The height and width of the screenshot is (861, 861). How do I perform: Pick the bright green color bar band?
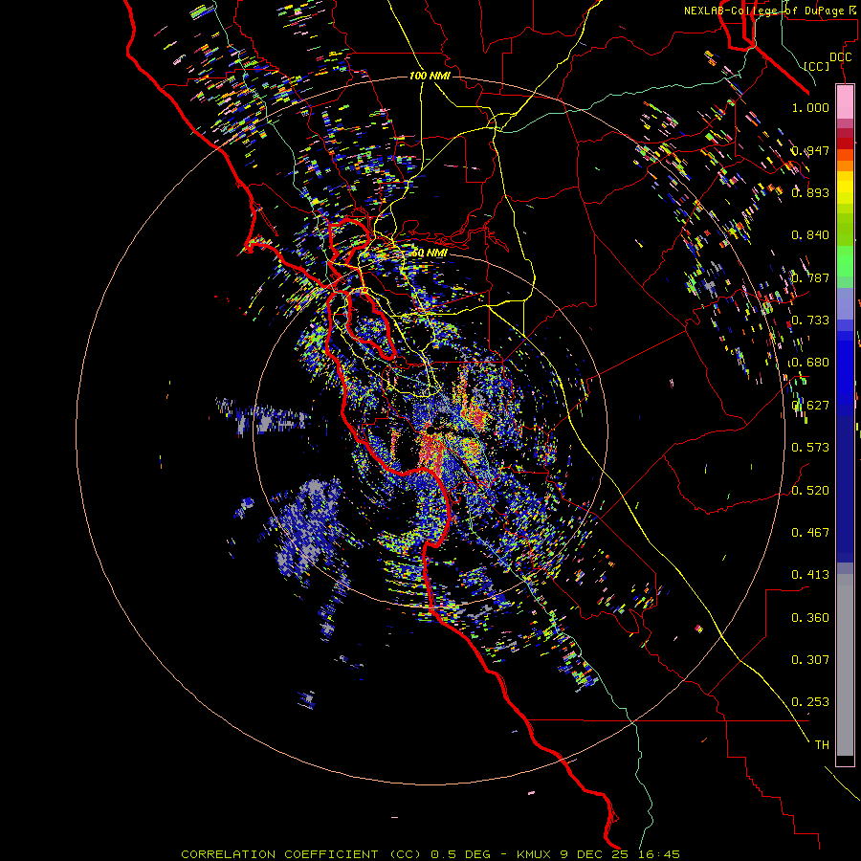845,261
